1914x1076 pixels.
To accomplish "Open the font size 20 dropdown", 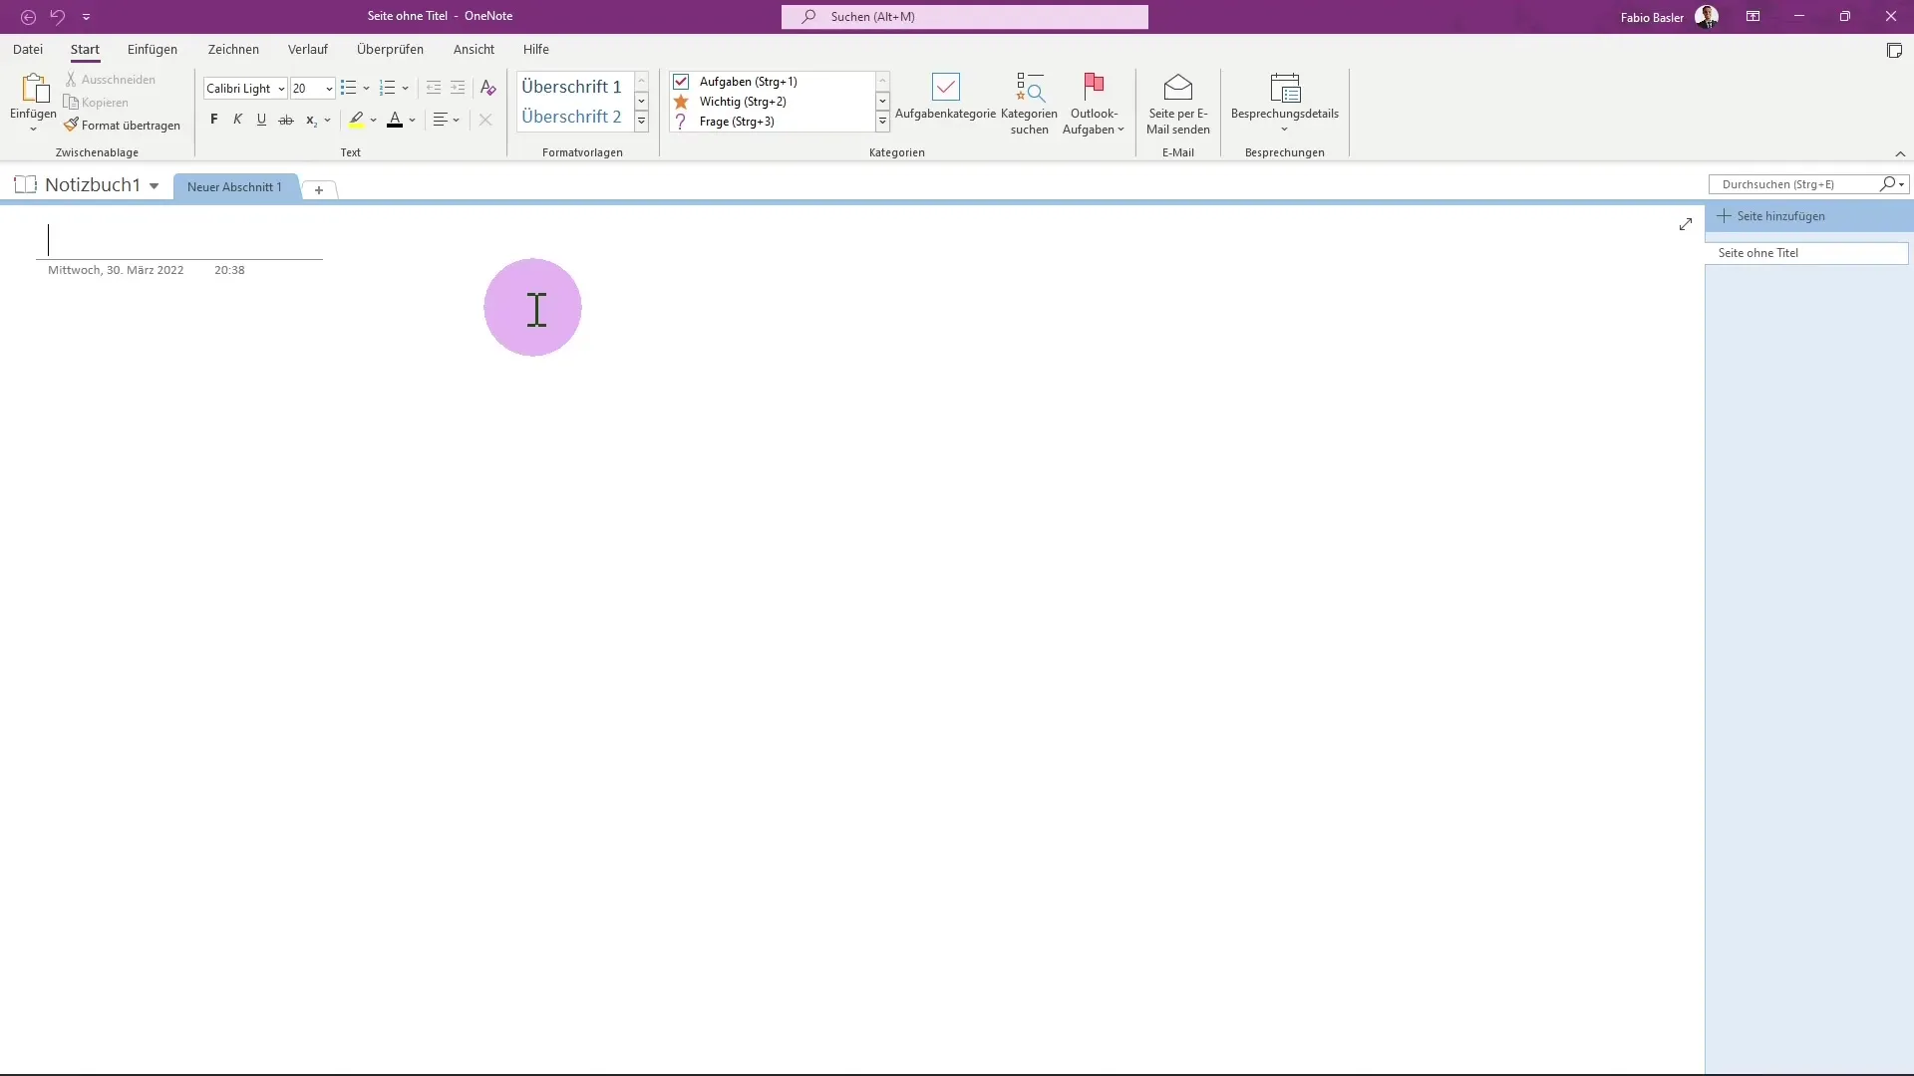I will coord(329,89).
